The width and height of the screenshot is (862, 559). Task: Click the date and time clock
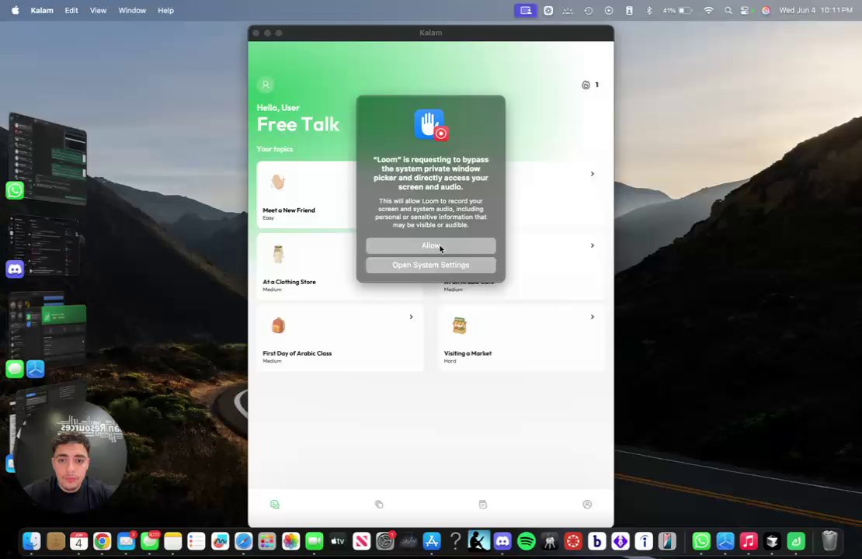816,10
